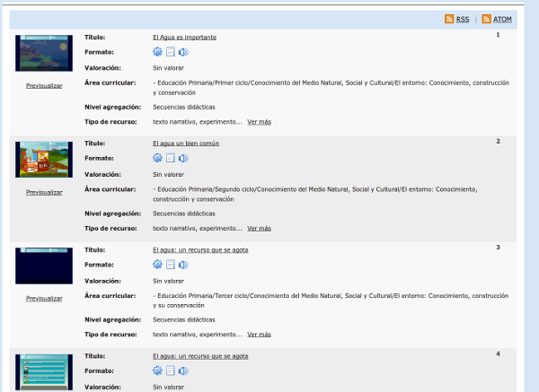This screenshot has height=392, width=539.
Task: Click Sin valorar in result 1
Action: 169,68
